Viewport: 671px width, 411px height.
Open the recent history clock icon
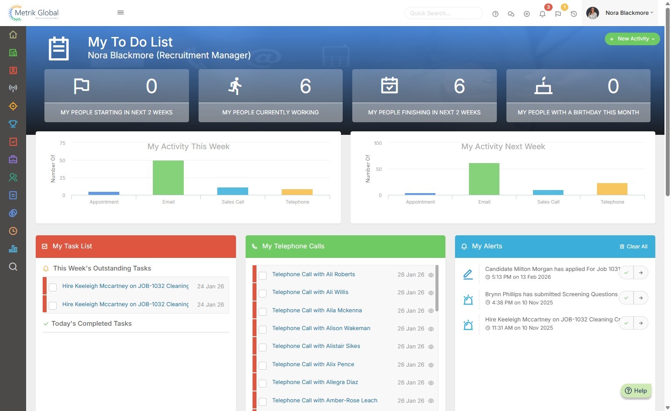point(574,13)
